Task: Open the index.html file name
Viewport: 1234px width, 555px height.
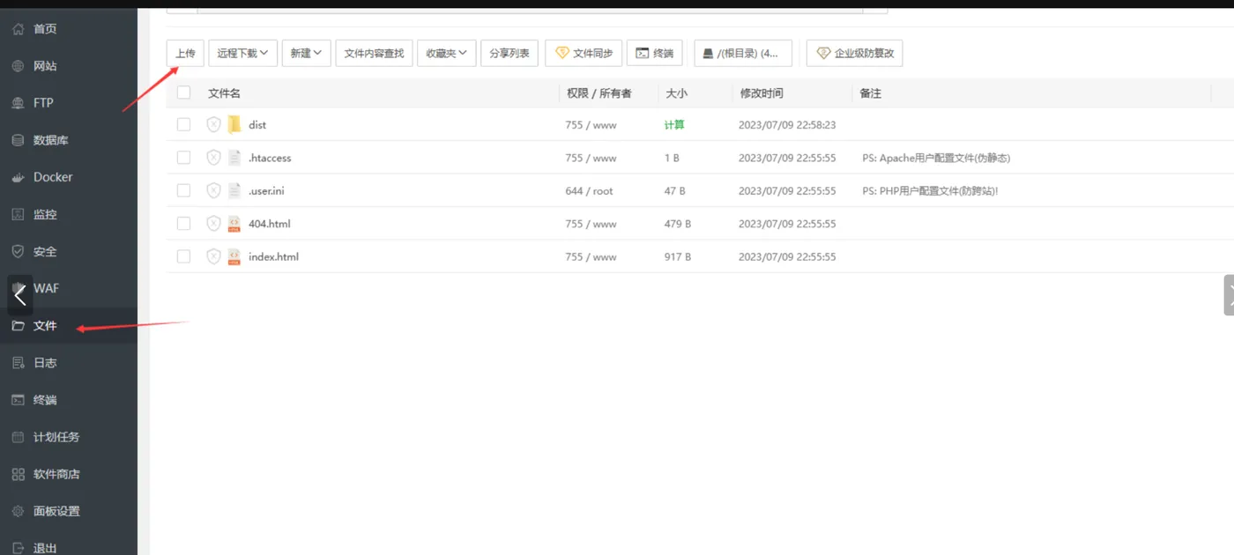Action: click(x=273, y=256)
